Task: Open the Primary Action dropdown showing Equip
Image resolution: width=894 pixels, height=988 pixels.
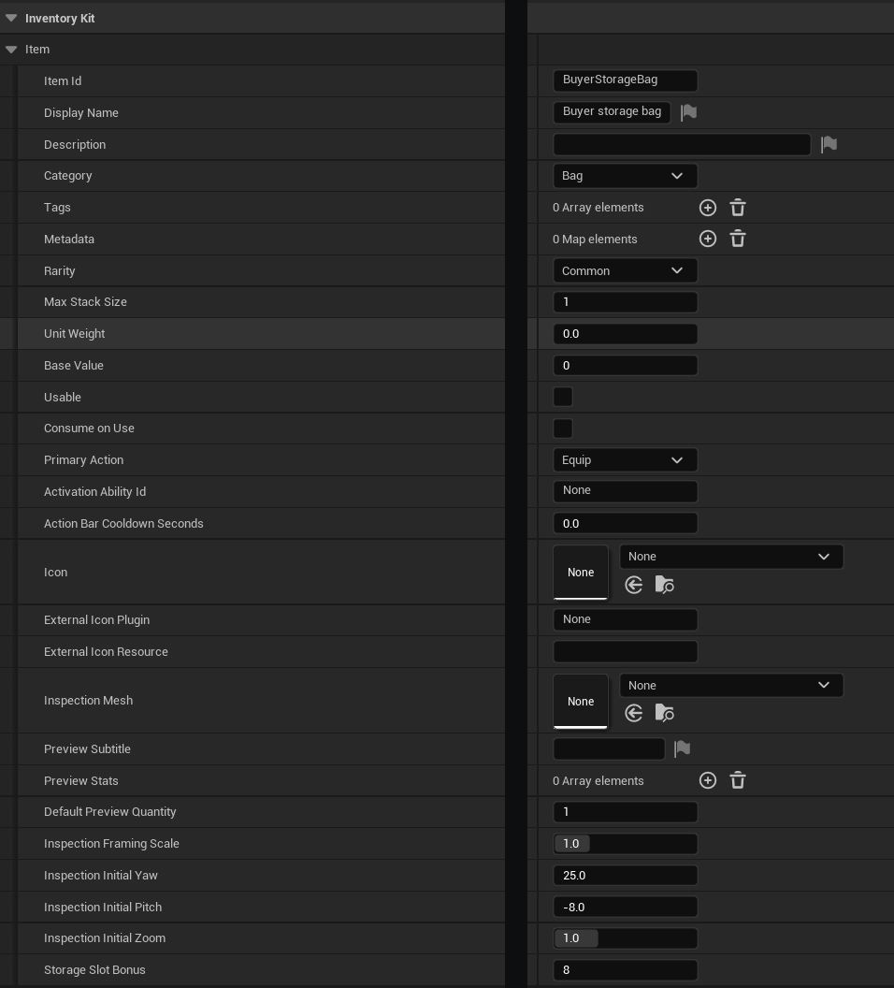Action: (x=626, y=460)
